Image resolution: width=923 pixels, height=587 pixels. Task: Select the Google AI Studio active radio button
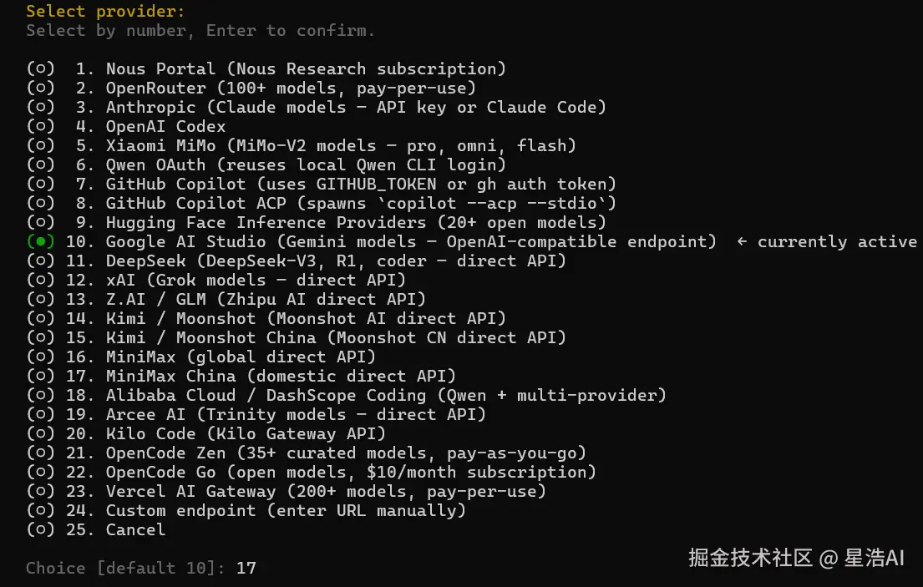click(40, 241)
